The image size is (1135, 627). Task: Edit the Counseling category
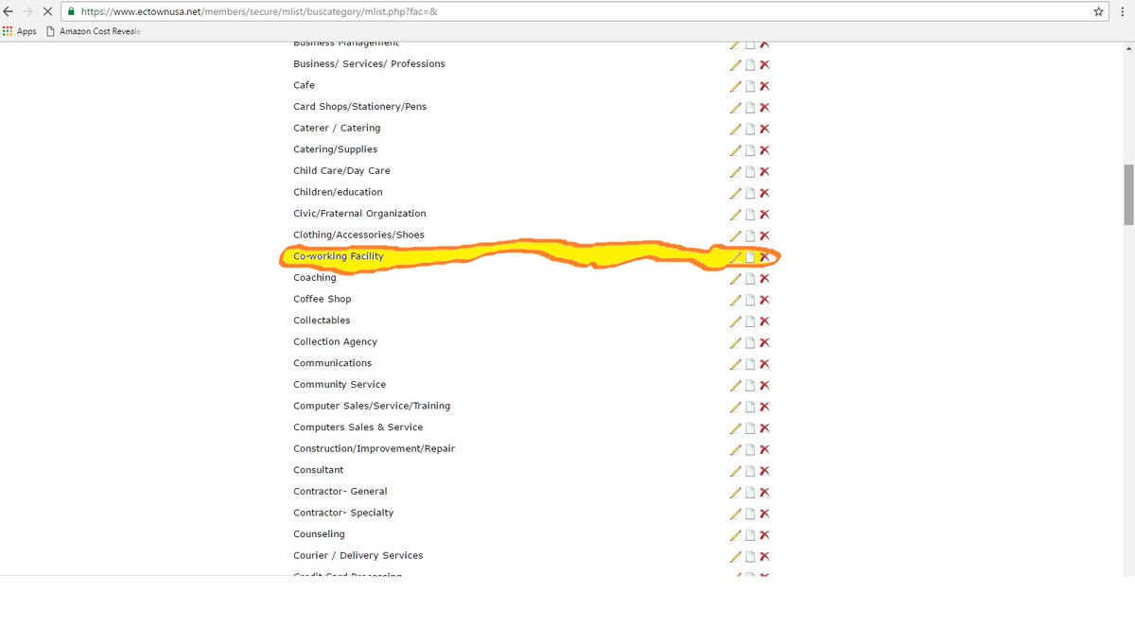point(735,535)
